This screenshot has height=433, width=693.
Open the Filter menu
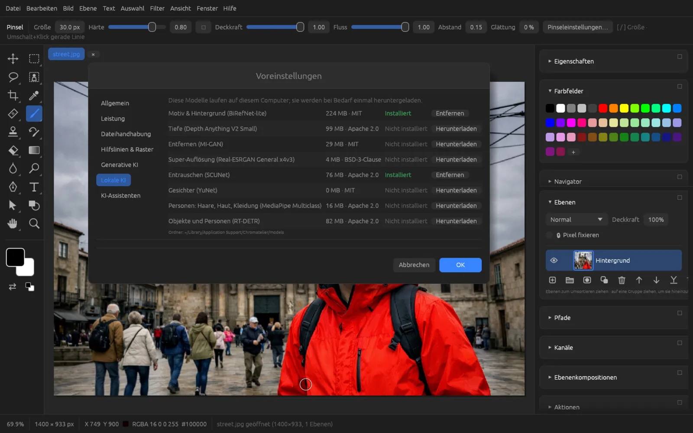point(157,8)
